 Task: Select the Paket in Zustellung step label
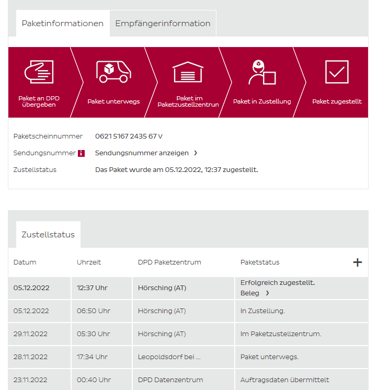(x=261, y=101)
